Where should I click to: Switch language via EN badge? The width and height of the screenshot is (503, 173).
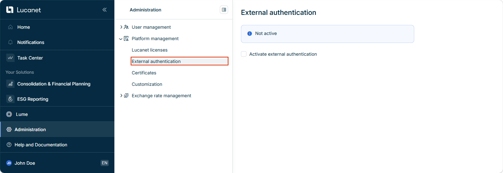(x=104, y=163)
